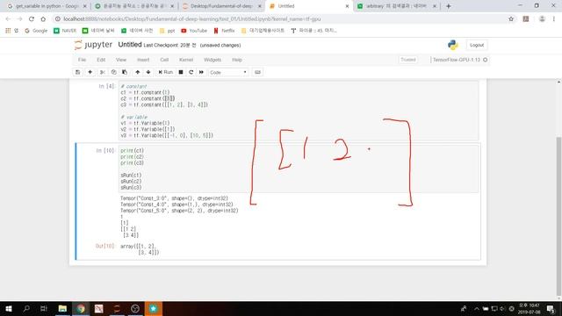Open Windows taskbar search
The width and height of the screenshot is (562, 316).
[x=26, y=308]
